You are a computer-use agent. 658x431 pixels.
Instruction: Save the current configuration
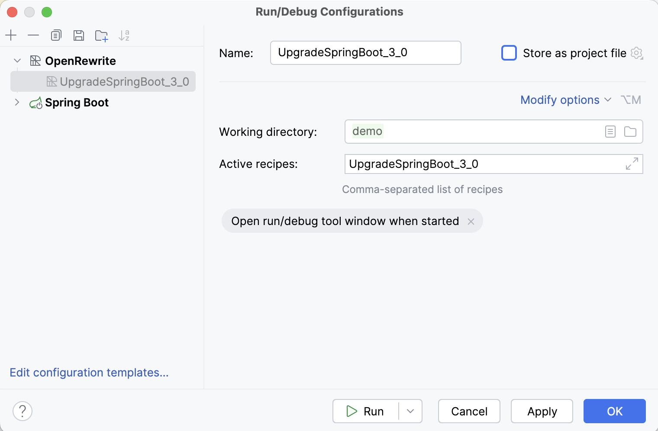79,35
